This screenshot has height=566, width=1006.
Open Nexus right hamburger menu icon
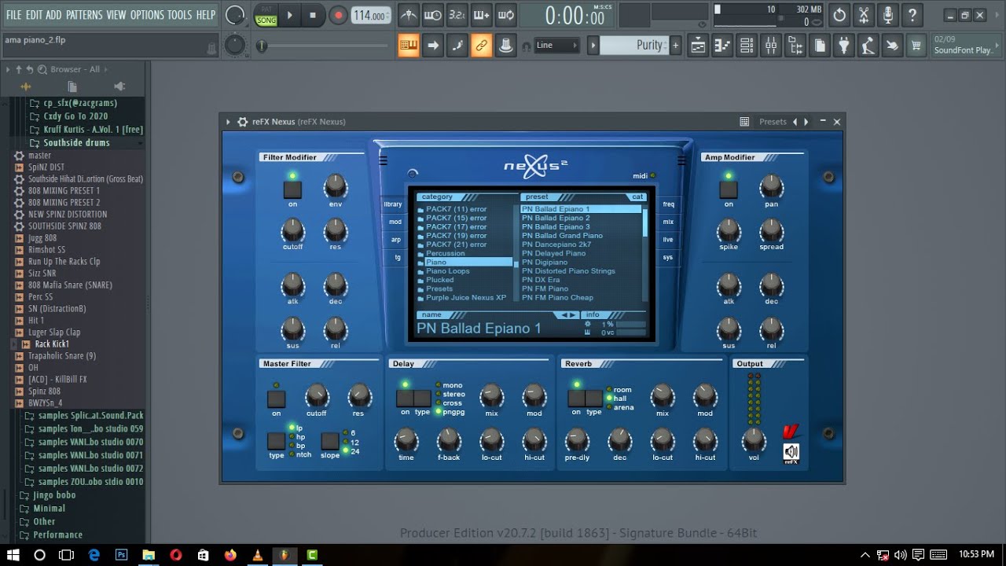pyautogui.click(x=681, y=160)
